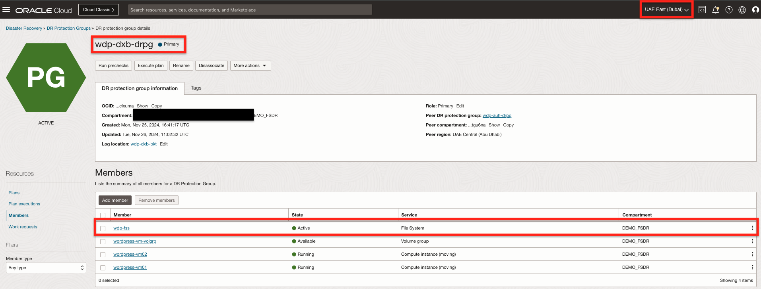The width and height of the screenshot is (761, 289).
Task: Copy the OCID value
Action: tap(157, 106)
